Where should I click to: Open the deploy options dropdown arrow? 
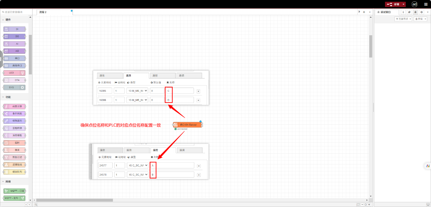404,4
